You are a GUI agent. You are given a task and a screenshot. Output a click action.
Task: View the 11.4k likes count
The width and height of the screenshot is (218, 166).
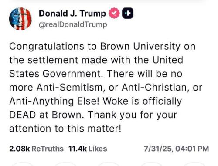(78, 149)
